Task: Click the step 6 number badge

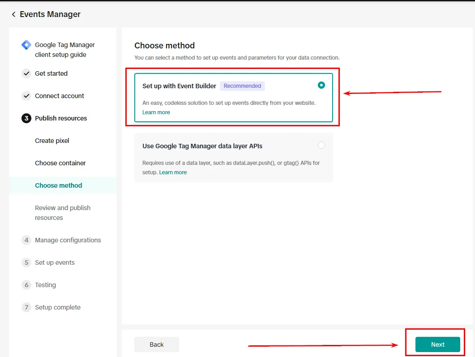Action: [x=26, y=285]
